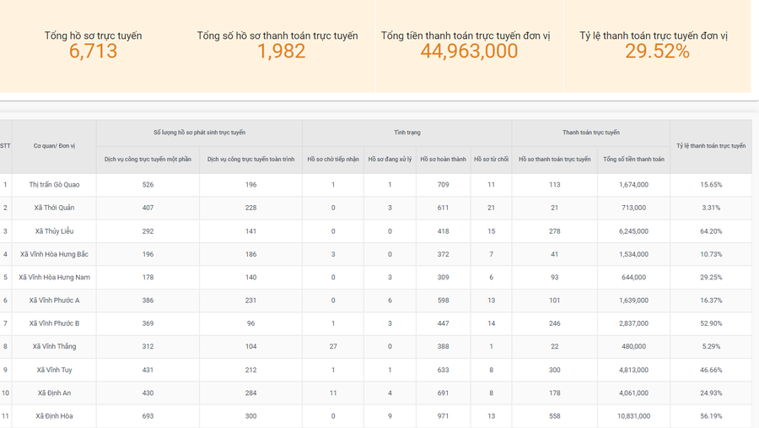This screenshot has width=759, height=428.
Task: Click the Xã Vĩnh Thắng unit name
Action: pyautogui.click(x=54, y=347)
